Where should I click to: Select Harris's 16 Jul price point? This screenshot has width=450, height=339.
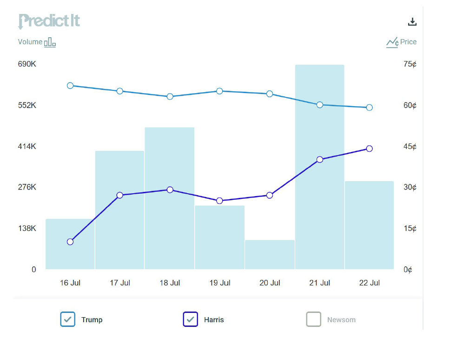click(x=70, y=242)
